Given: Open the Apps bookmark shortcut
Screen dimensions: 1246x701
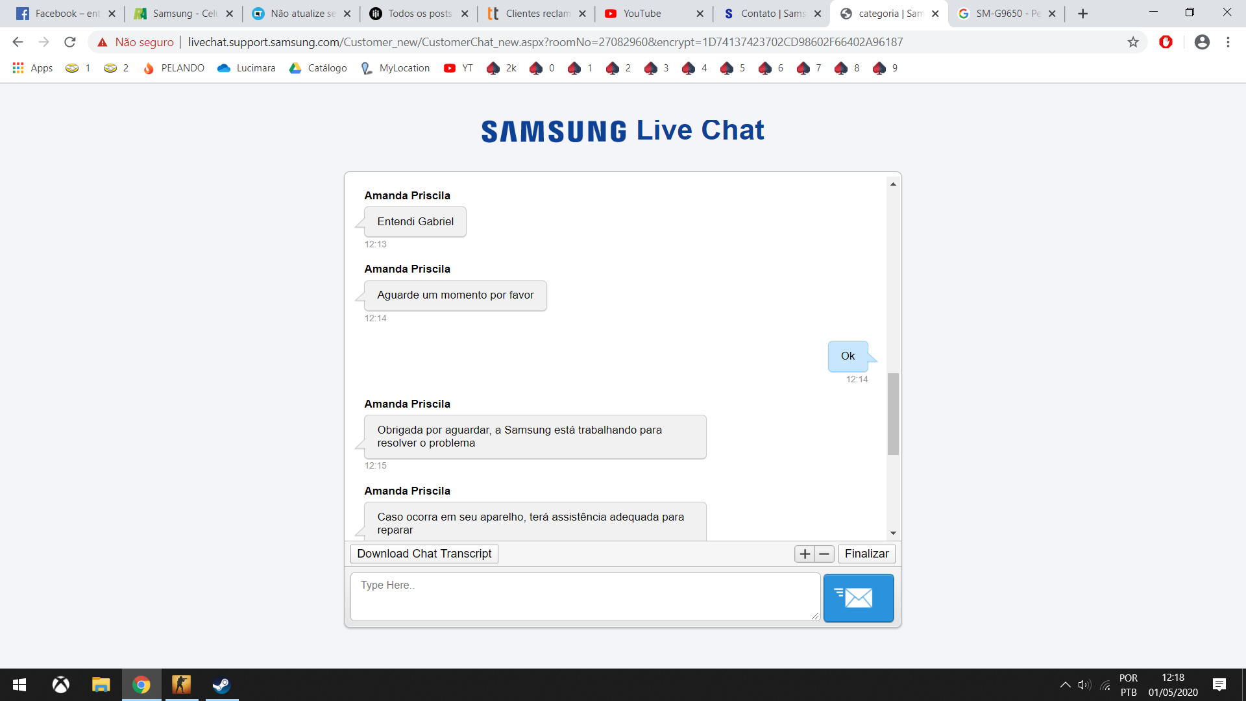Looking at the screenshot, I should pos(32,68).
